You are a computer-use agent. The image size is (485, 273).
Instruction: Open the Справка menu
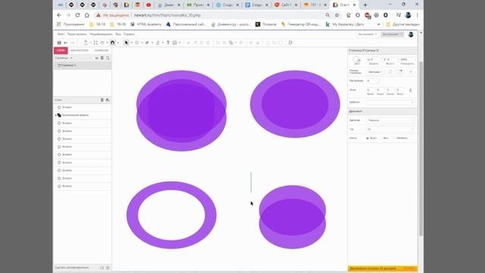[129, 34]
